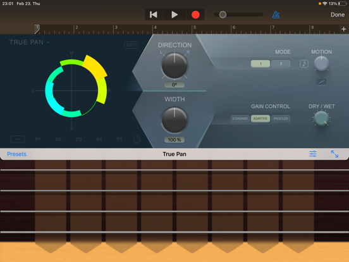Select preset slot P3

pyautogui.click(x=79, y=139)
